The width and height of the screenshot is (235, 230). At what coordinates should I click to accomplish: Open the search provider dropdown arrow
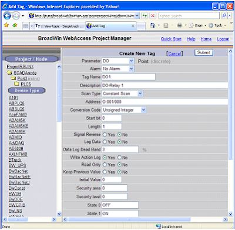[x=230, y=16]
